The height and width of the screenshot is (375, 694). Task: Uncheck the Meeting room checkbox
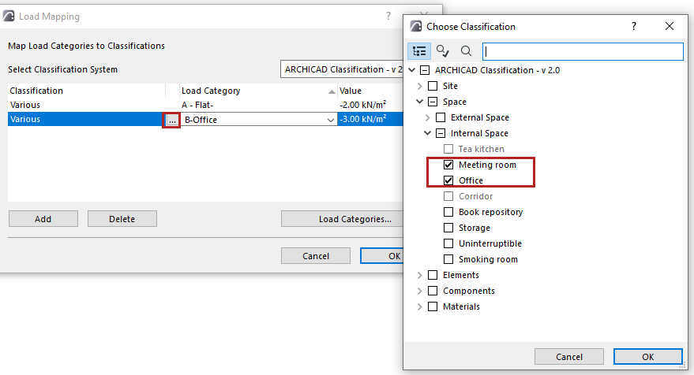(448, 165)
